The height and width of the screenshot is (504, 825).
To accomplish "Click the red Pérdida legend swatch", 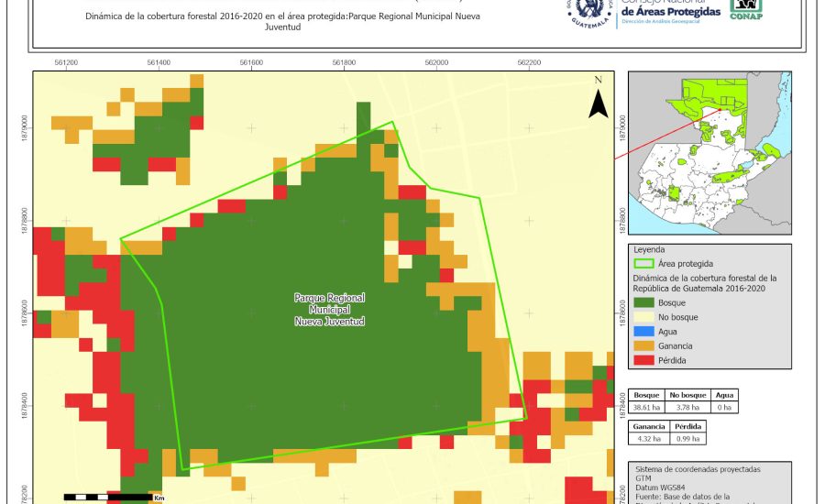I will click(x=644, y=361).
